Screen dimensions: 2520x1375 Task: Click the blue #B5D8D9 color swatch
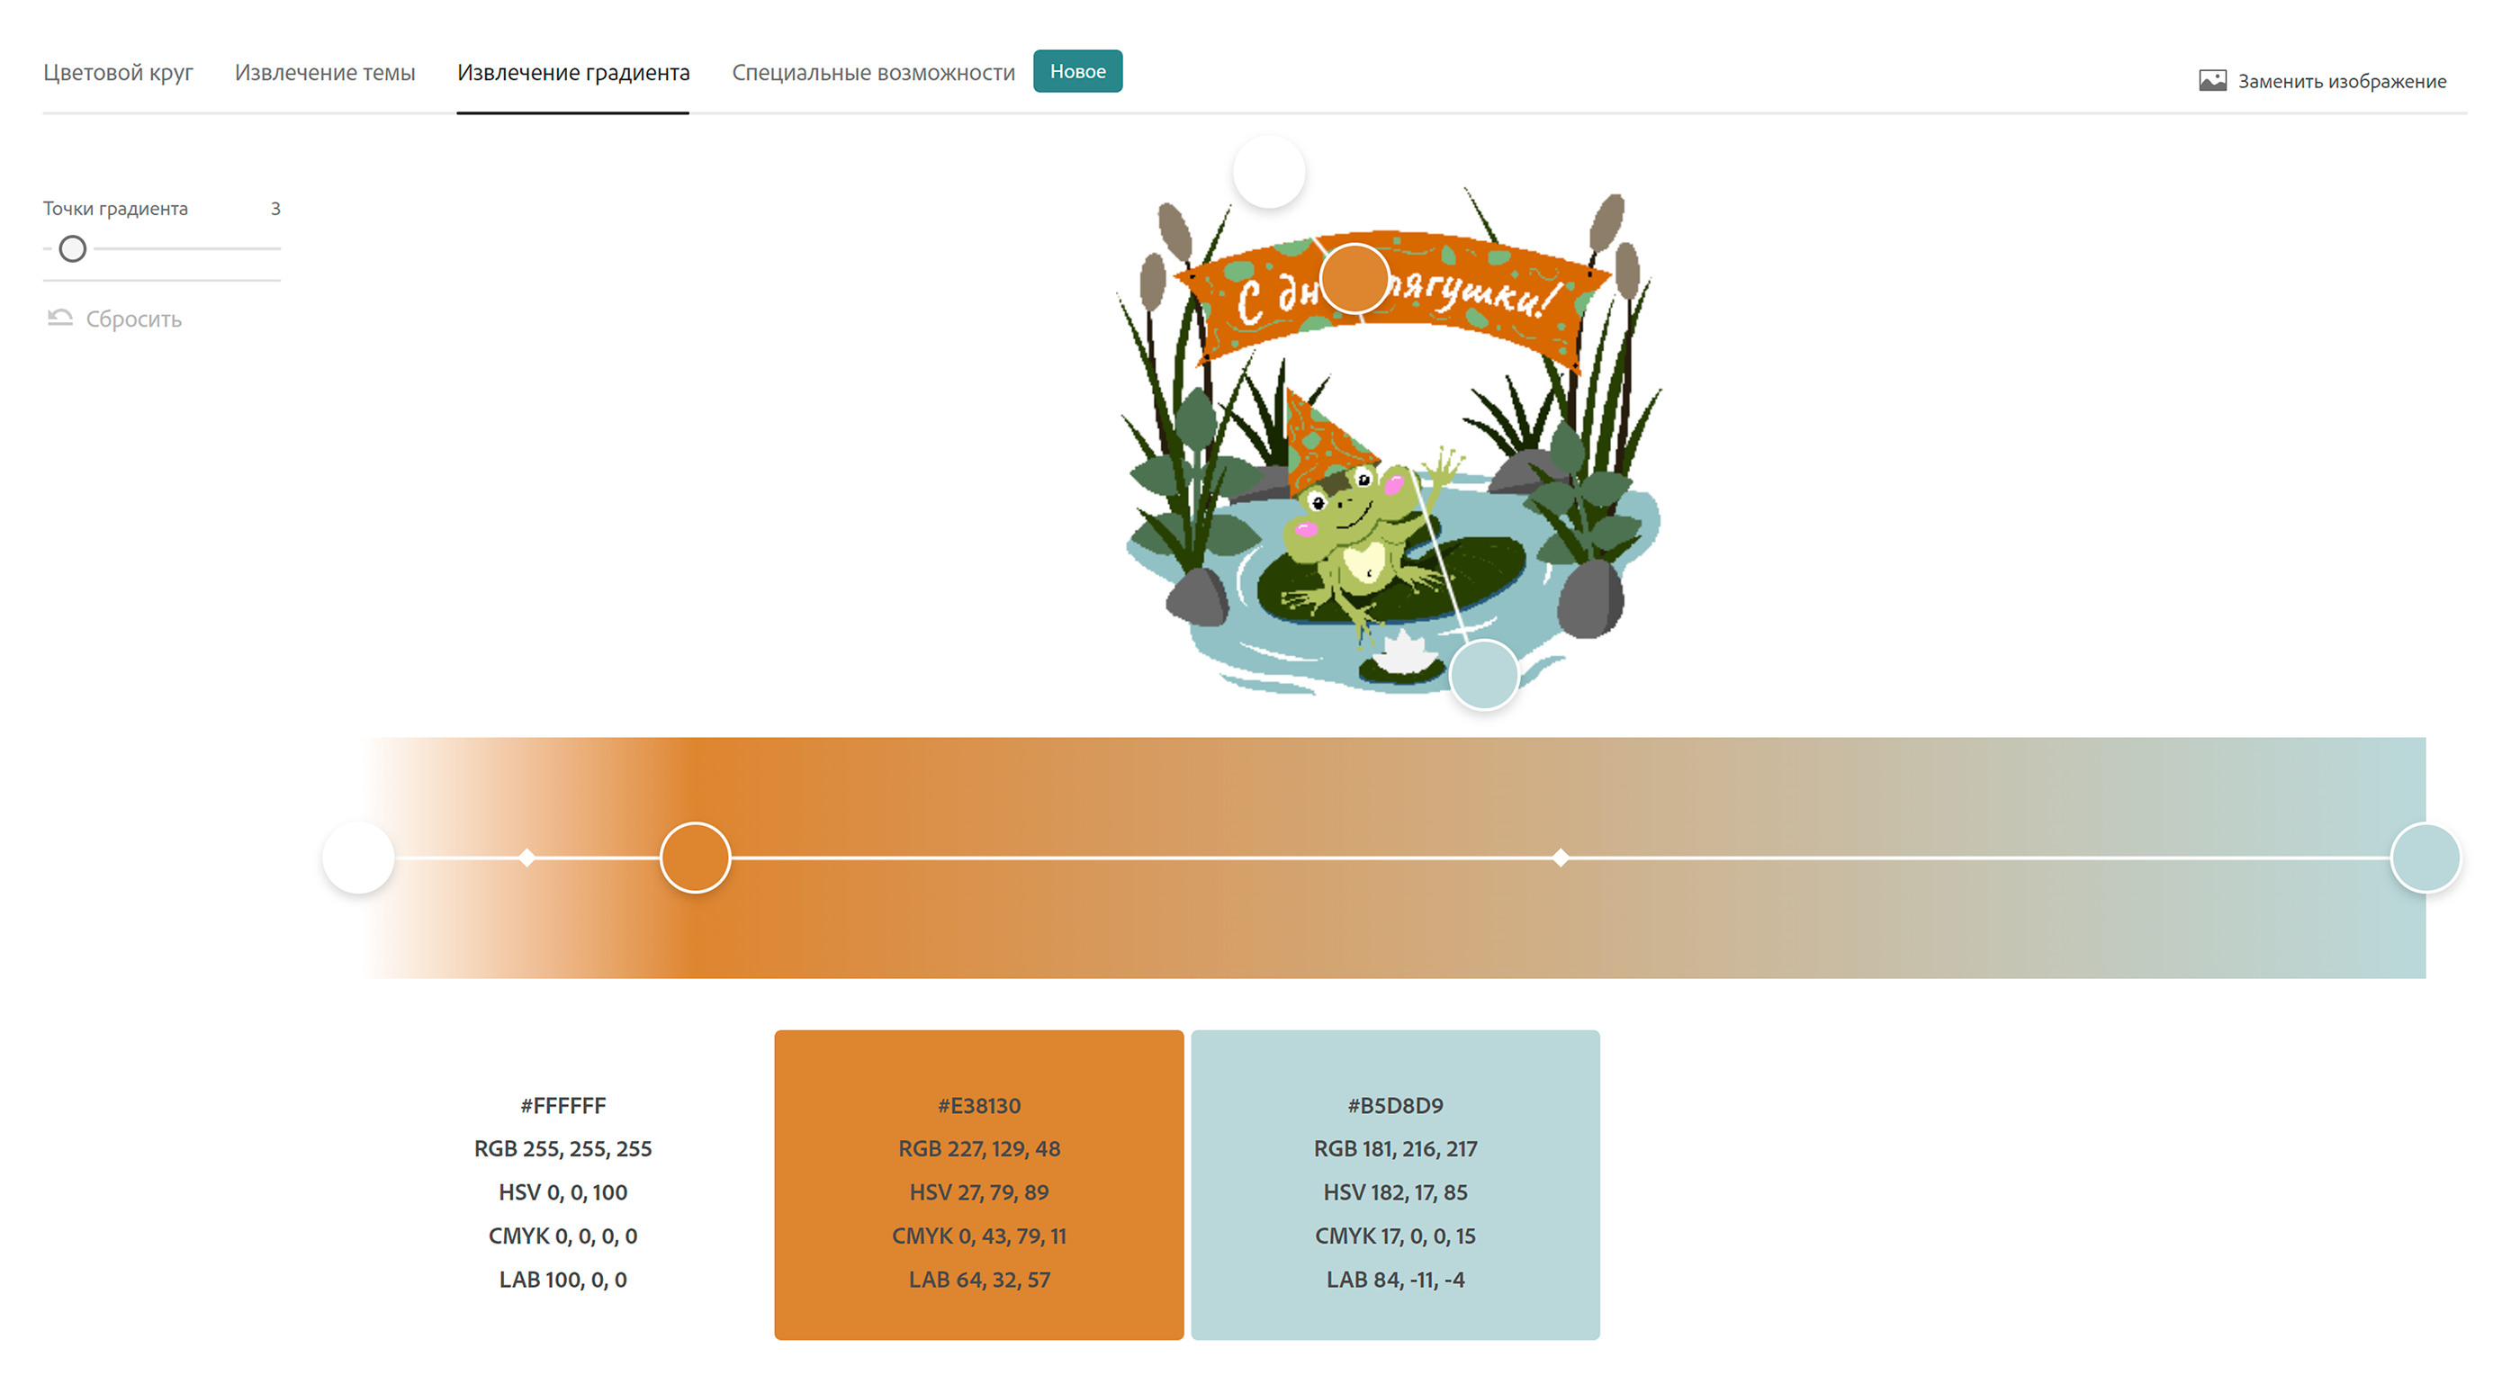coord(1395,1184)
